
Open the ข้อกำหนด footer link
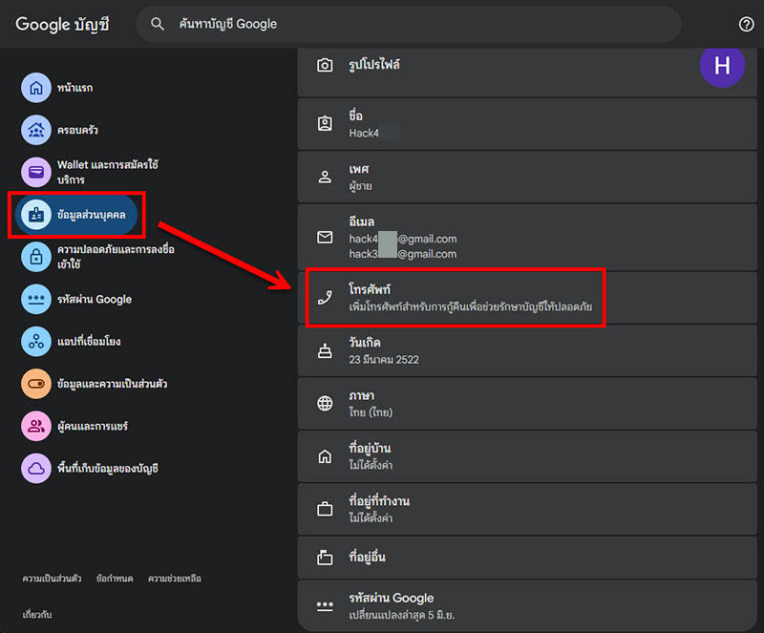pos(115,579)
